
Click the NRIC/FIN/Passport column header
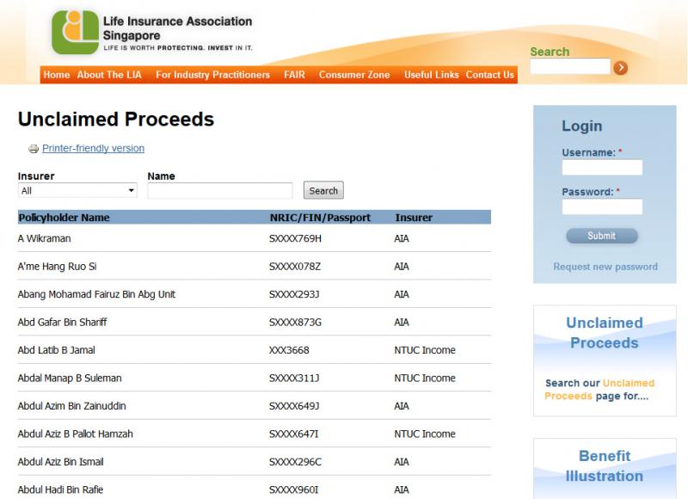pyautogui.click(x=320, y=218)
